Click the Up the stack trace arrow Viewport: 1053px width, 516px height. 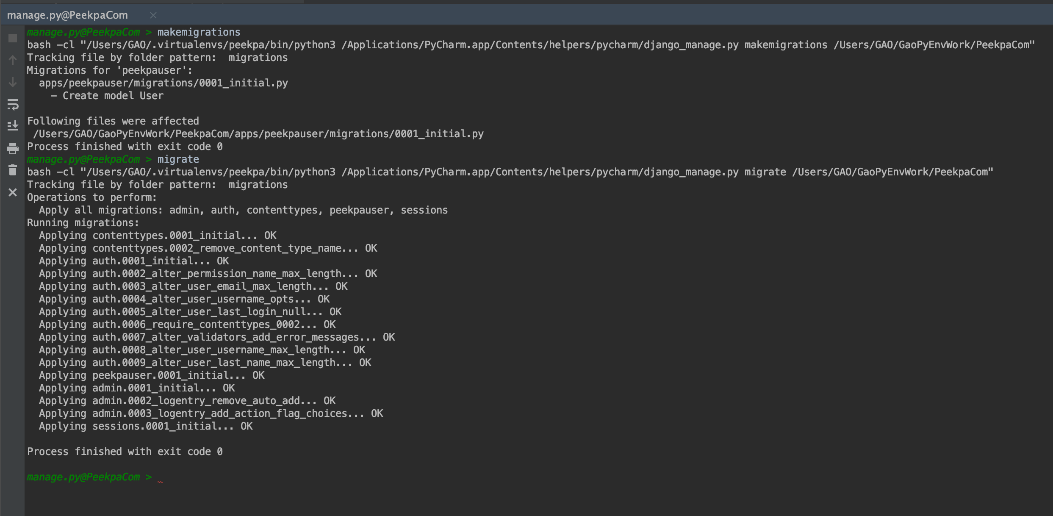pos(13,60)
